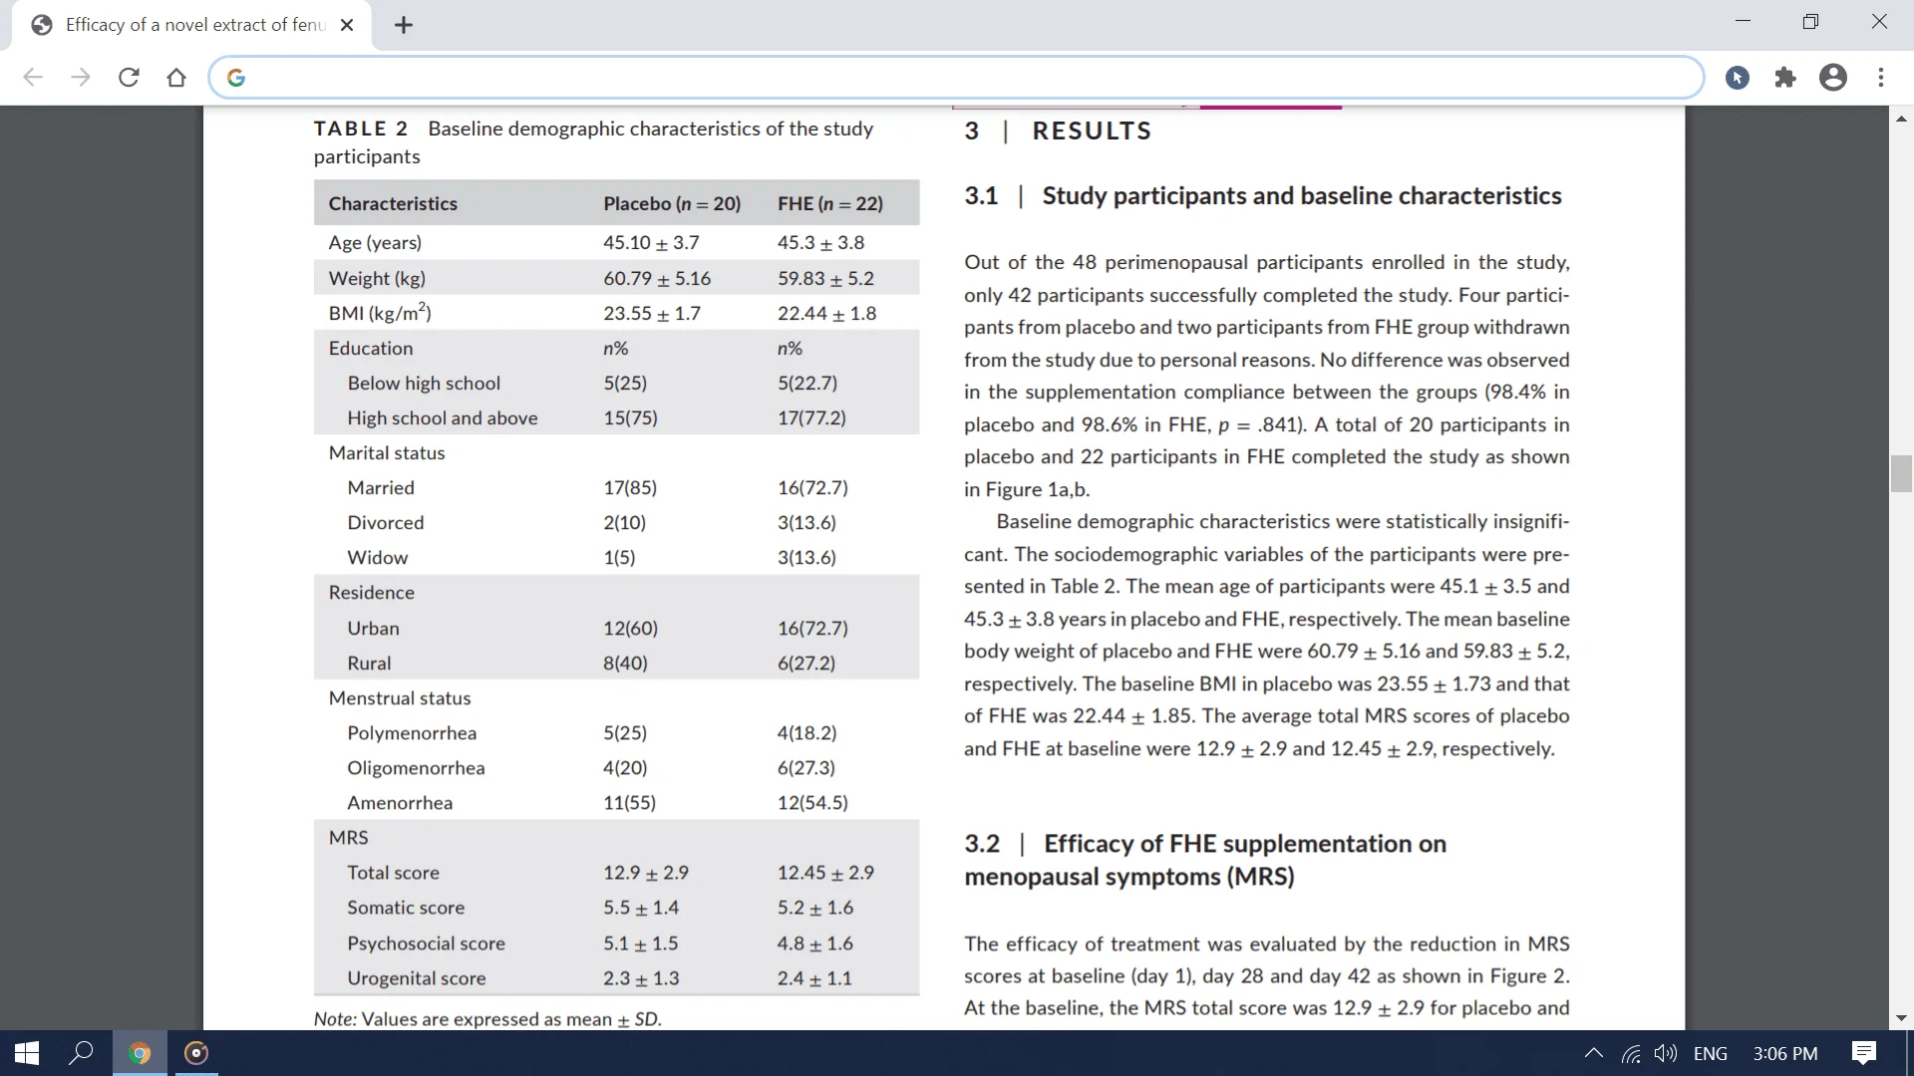1914x1076 pixels.
Task: Open Chrome's three-dot menu
Action: click(1881, 78)
